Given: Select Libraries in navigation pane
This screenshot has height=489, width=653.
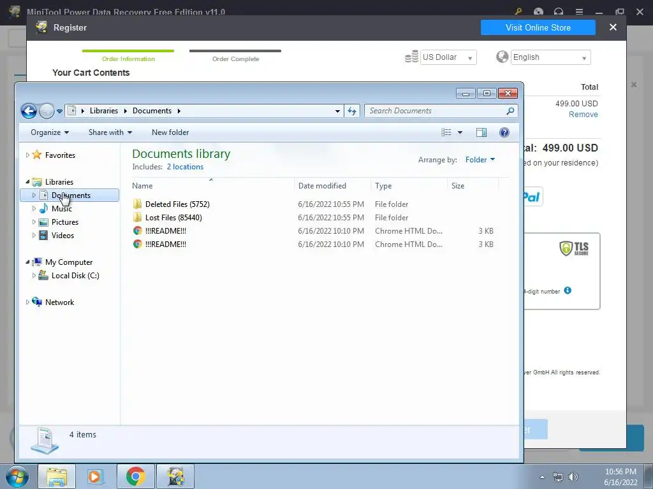Looking at the screenshot, I should (x=59, y=181).
